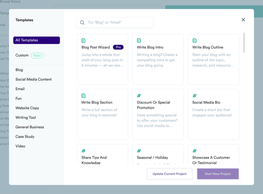Click the document icon on Write Blog Intro
Viewport: 263px width, 194px height.
(139, 40)
